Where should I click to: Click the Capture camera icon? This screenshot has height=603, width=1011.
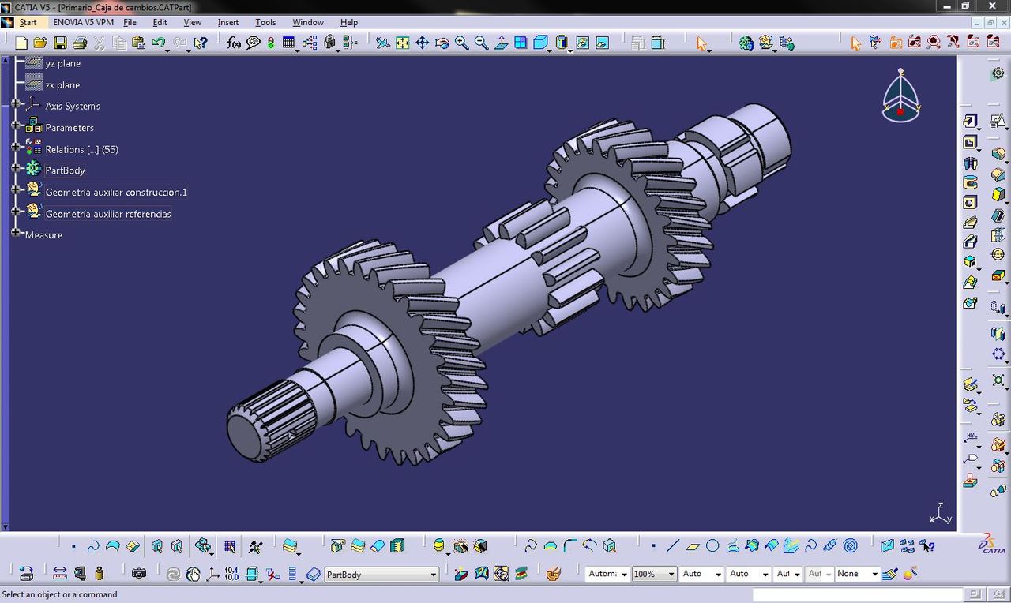pos(139,574)
